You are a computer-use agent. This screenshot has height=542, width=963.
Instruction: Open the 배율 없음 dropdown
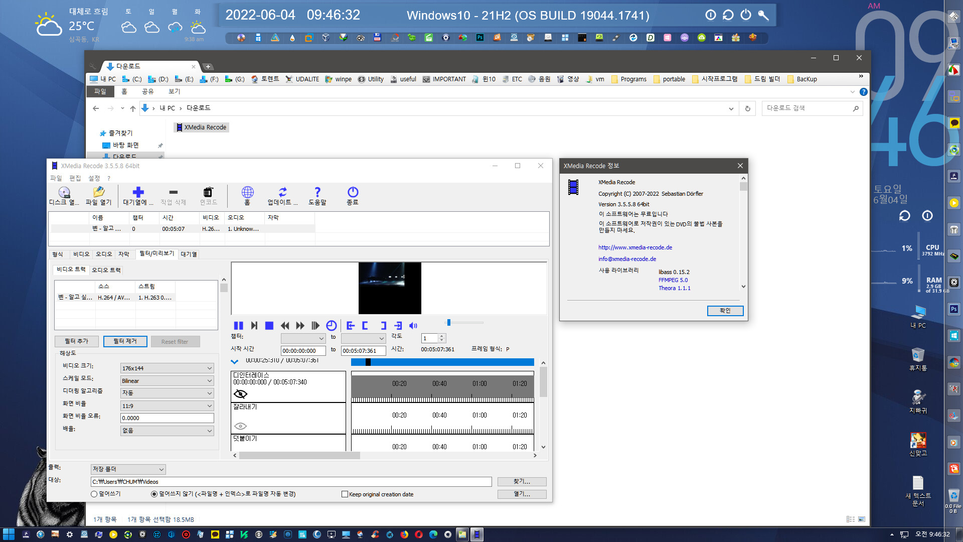tap(167, 431)
